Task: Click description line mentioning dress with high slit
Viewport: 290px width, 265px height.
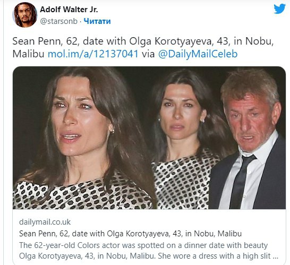Action: point(149,256)
